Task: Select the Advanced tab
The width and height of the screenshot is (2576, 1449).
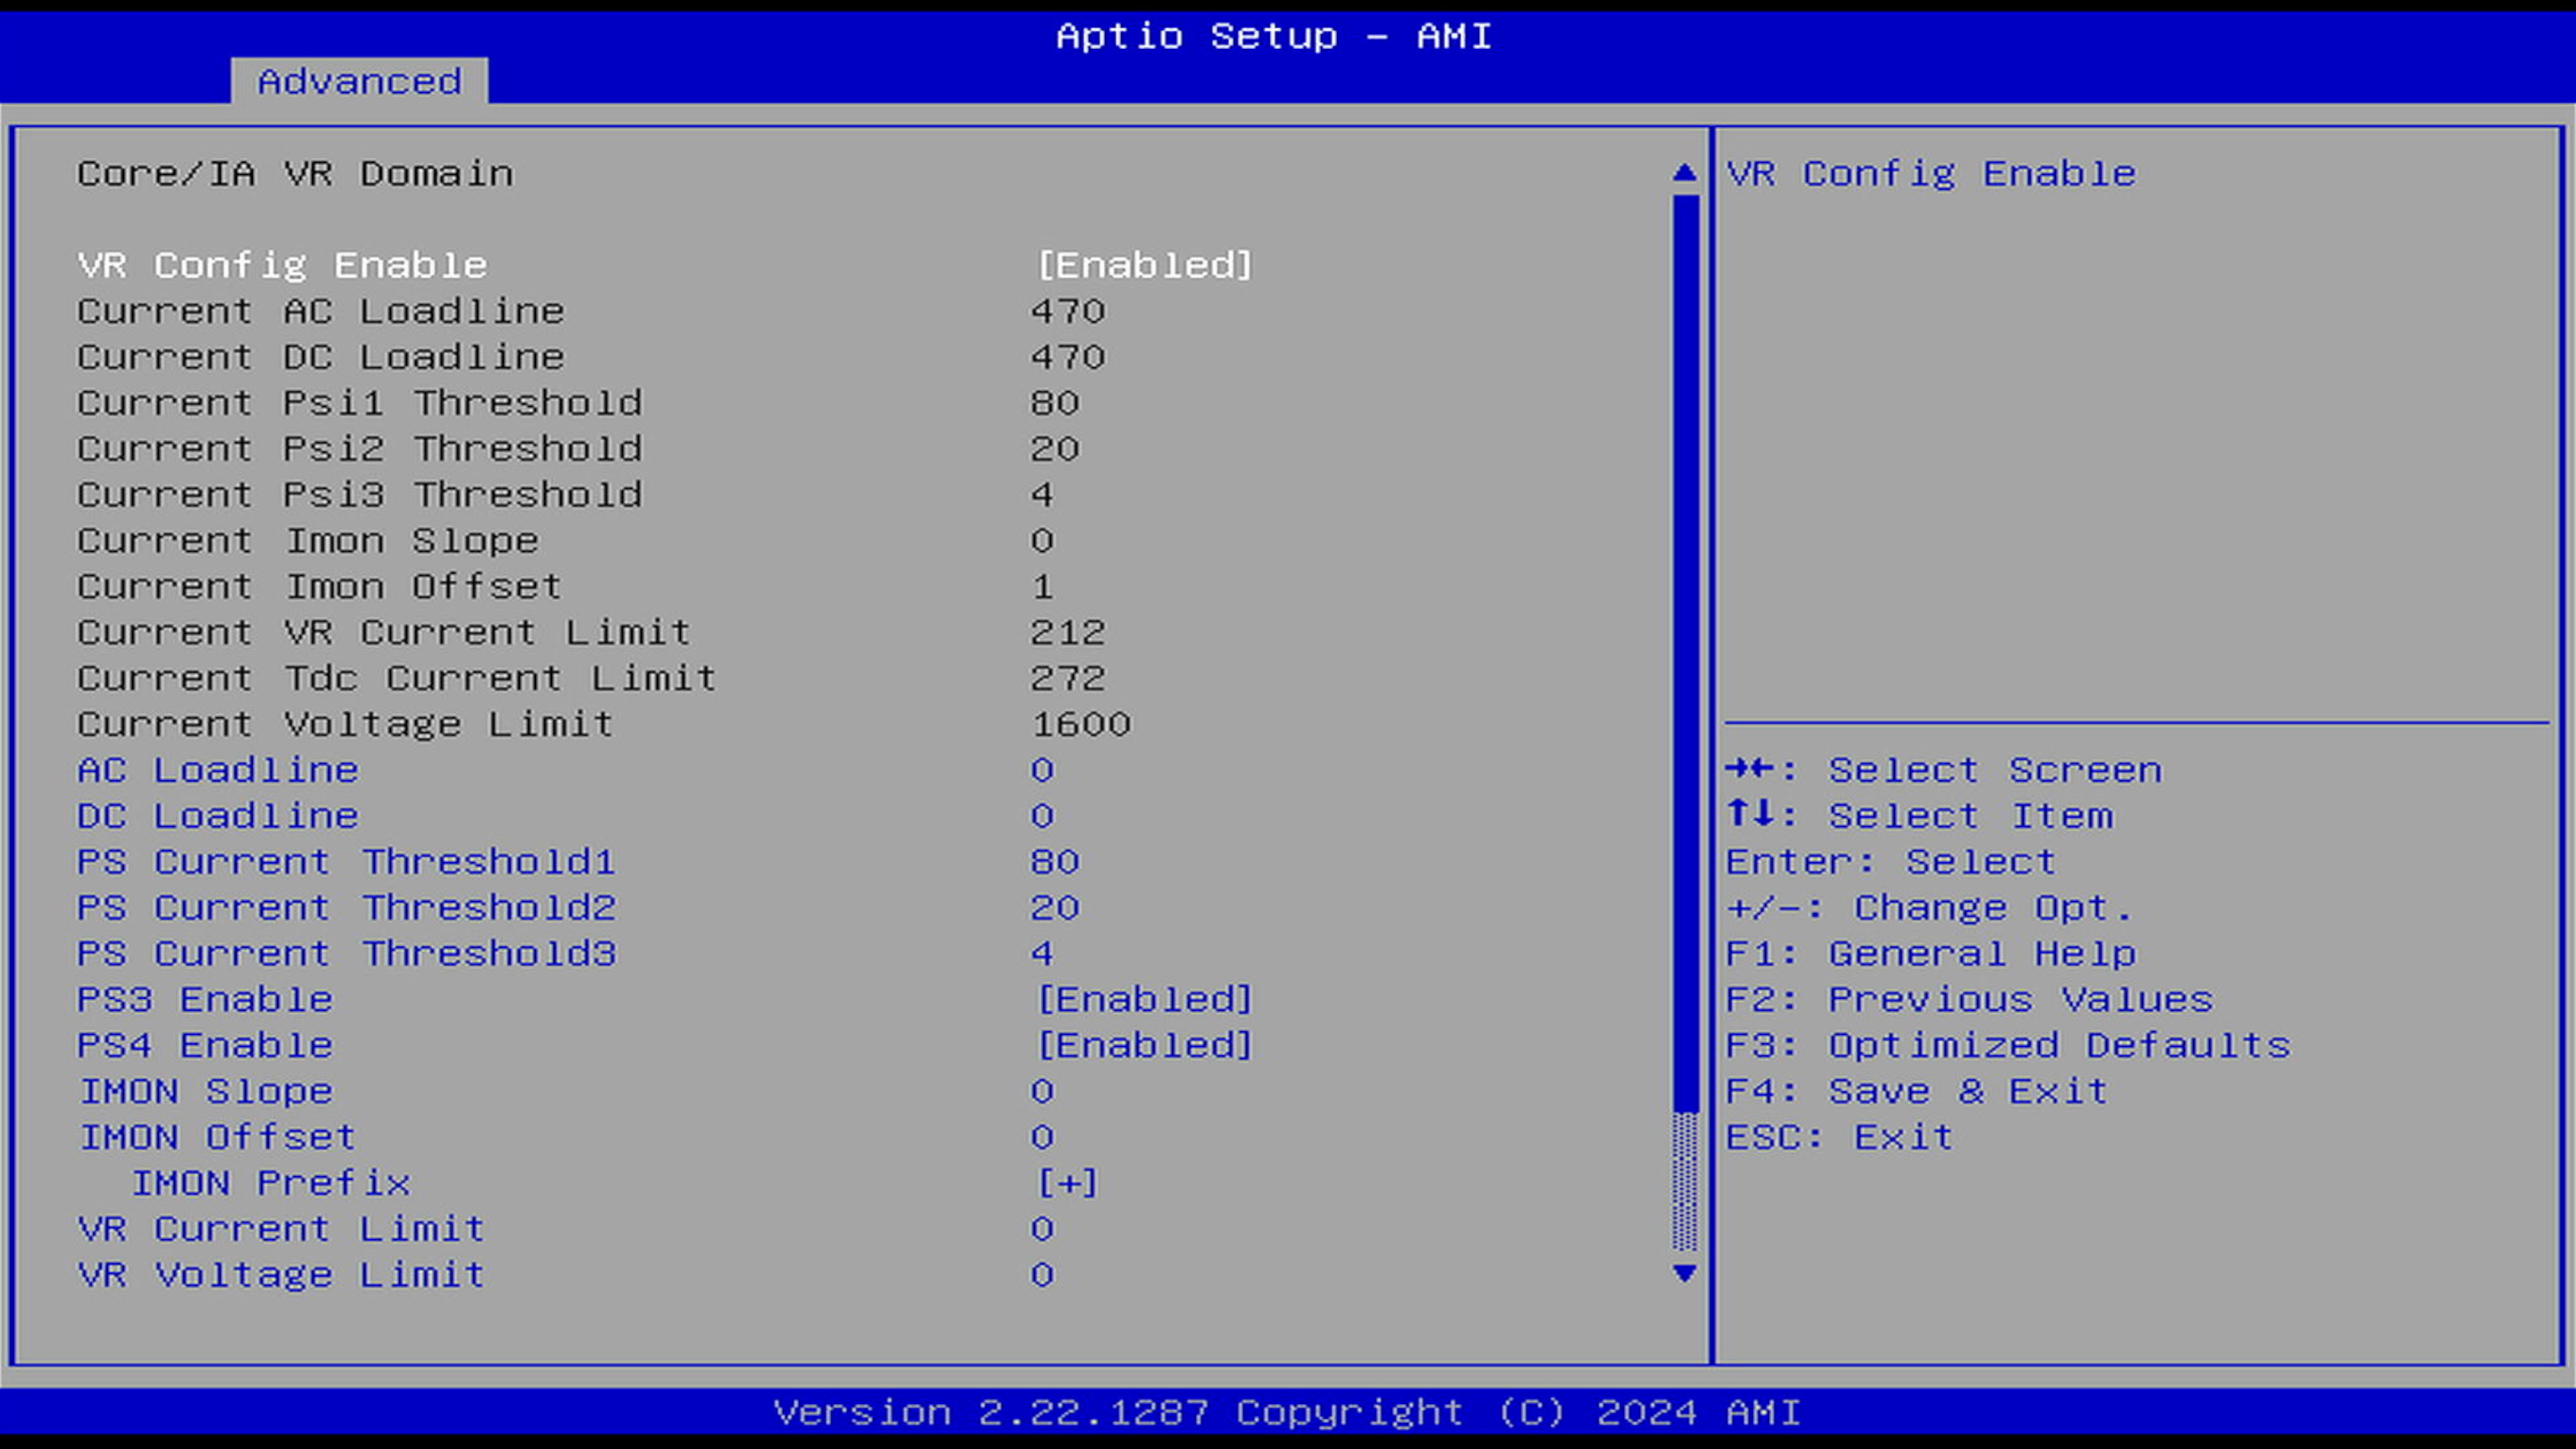Action: click(359, 81)
